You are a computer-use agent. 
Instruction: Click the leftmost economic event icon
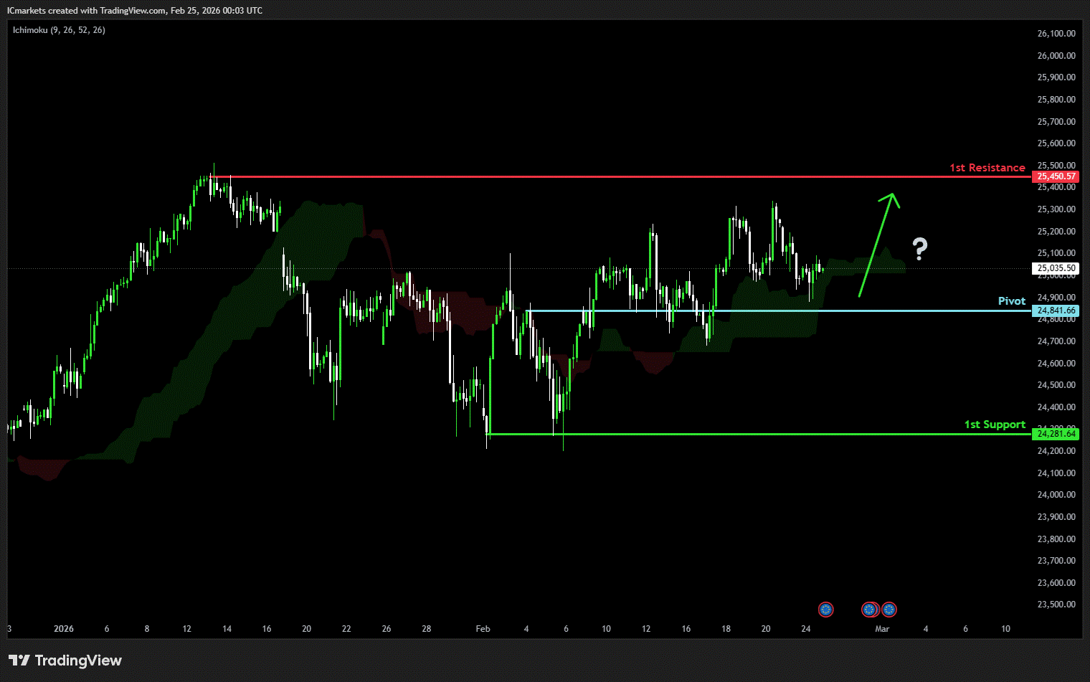pos(826,610)
